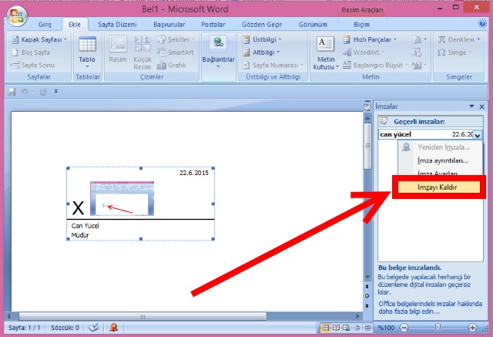Click the redo quick access icon
493x337 pixels.
(x=43, y=92)
